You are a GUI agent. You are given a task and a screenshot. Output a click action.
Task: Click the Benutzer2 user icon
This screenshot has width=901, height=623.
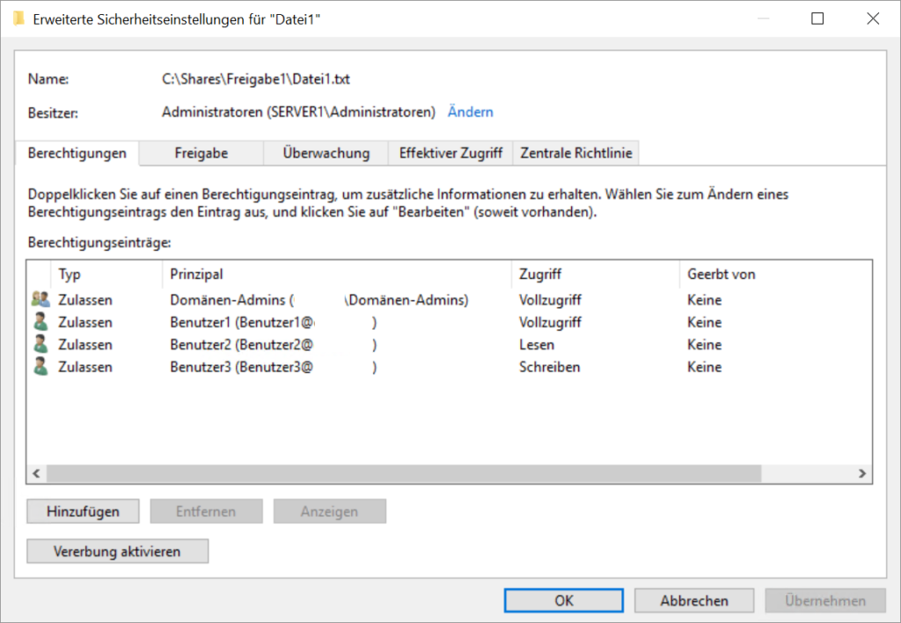[x=40, y=345]
